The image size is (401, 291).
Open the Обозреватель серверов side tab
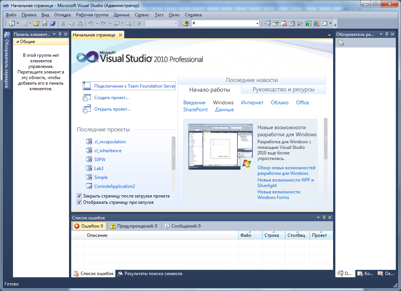tap(7, 61)
